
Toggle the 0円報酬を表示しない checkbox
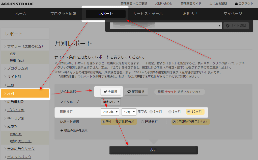click(x=174, y=122)
